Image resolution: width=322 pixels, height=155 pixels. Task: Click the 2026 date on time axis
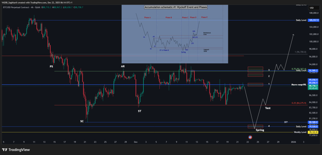293,142
